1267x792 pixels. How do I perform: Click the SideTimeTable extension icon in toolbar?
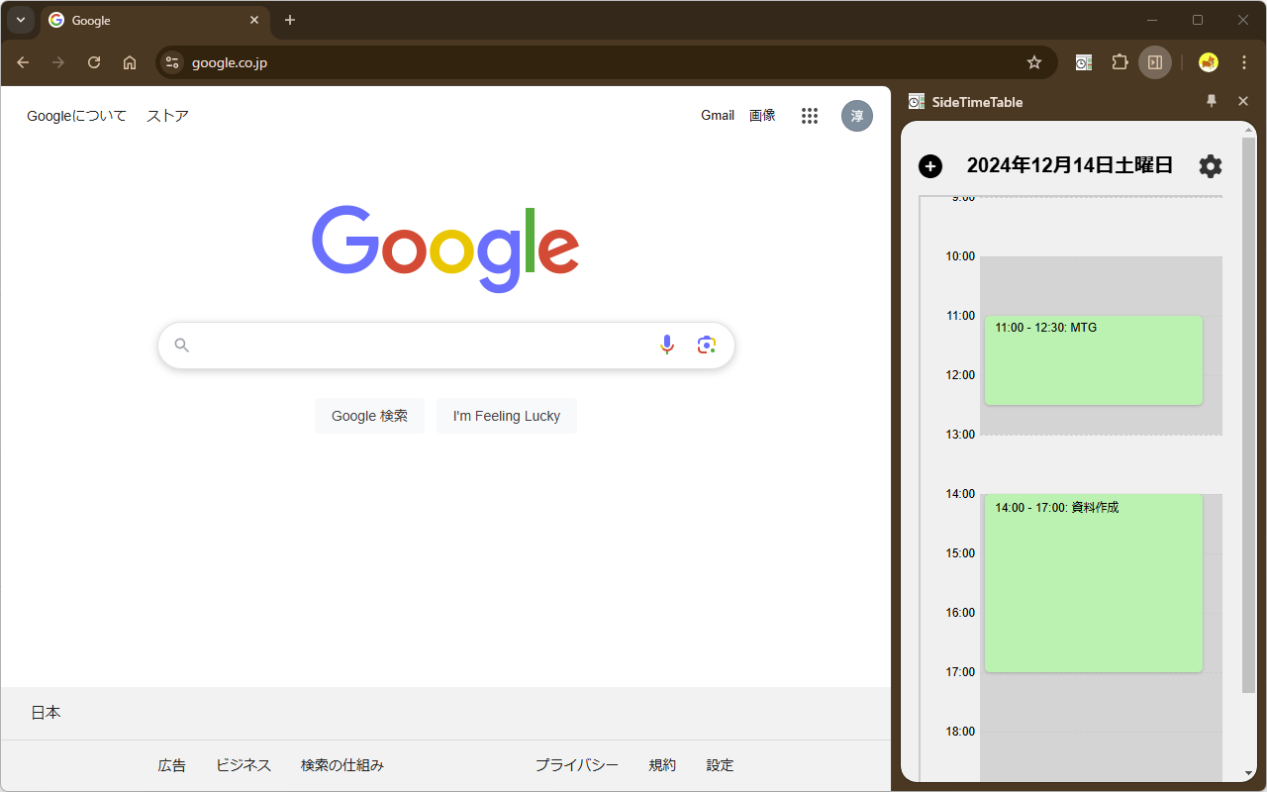pos(1083,61)
